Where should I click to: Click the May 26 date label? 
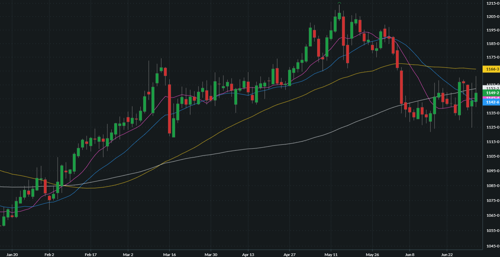pyautogui.click(x=372, y=255)
